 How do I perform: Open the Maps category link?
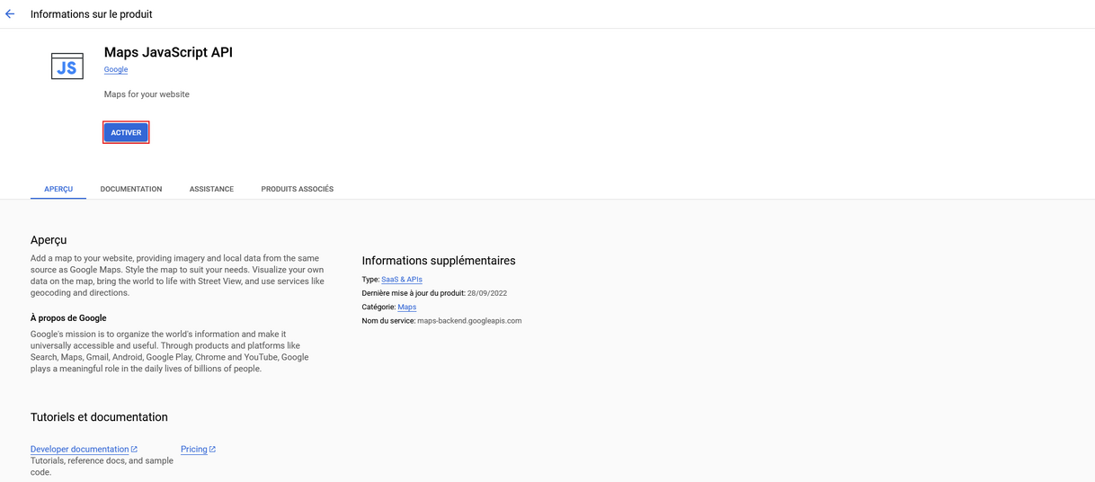pos(407,307)
